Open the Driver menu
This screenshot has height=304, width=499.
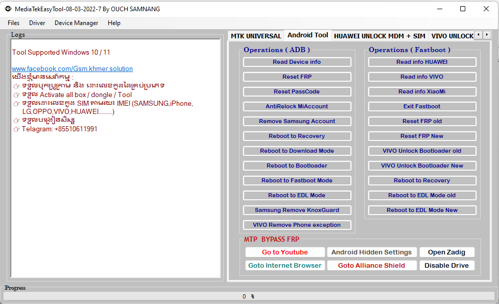point(37,22)
